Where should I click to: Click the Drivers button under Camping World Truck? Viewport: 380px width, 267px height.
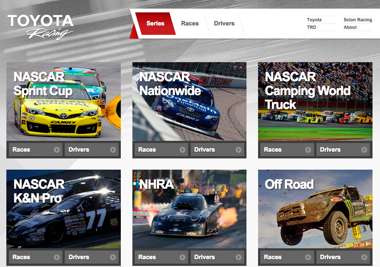pyautogui.click(x=343, y=149)
